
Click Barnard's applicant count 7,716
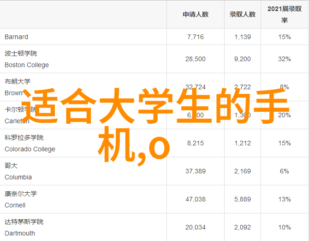[x=196, y=37]
